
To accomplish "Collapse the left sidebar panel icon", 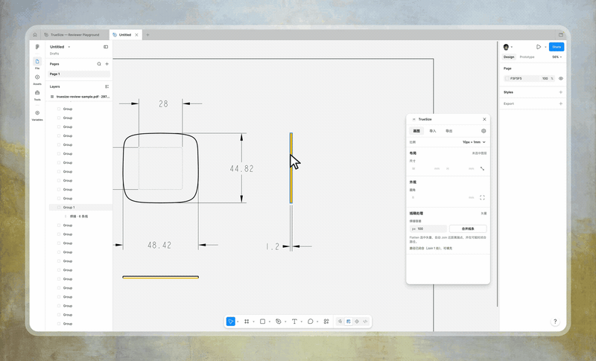I will tap(106, 47).
